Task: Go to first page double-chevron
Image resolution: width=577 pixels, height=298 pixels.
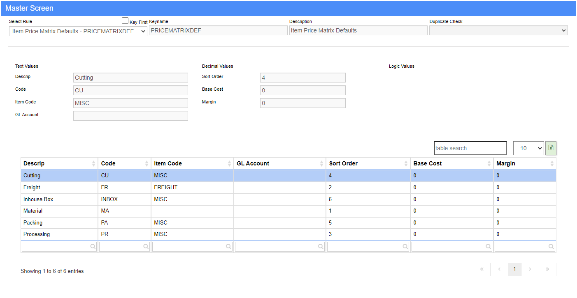Action: (482, 269)
